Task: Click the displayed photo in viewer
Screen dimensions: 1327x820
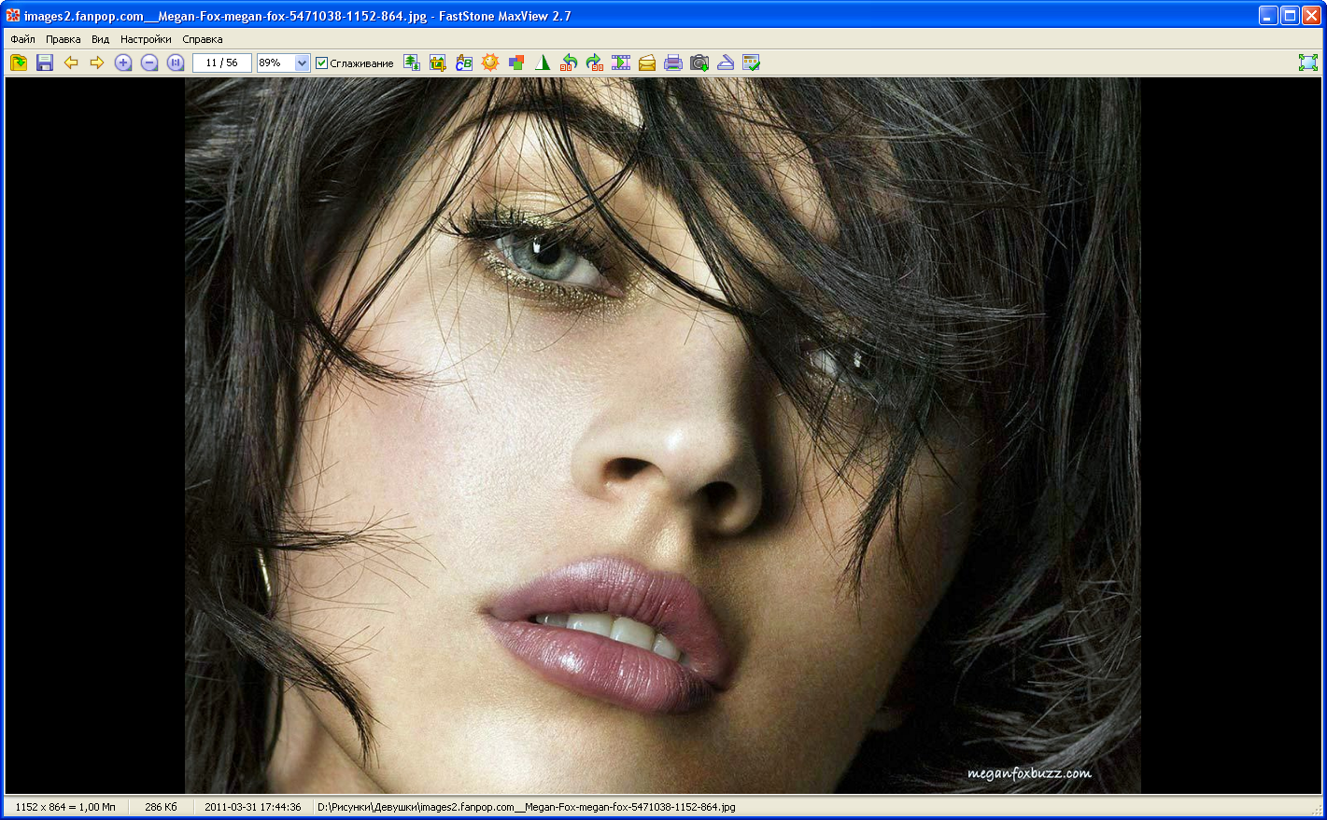Action: coord(662,436)
